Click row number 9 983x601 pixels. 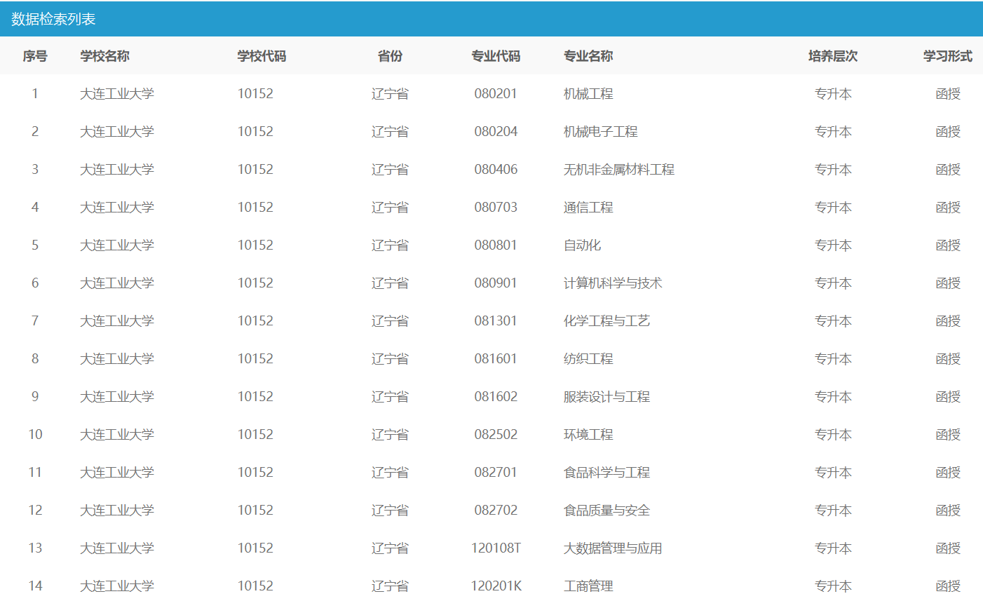click(x=35, y=397)
